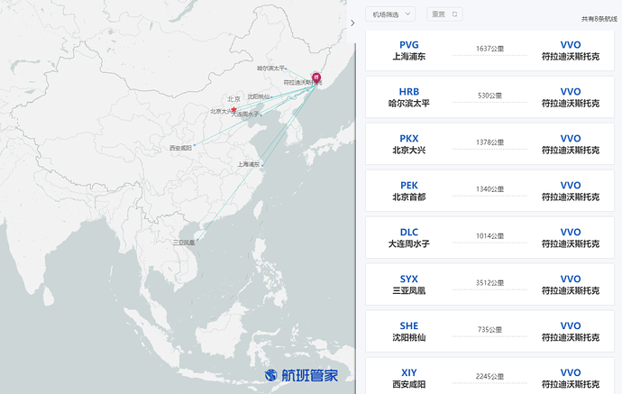Click the Harbin Taiping airport dot on map

point(287,68)
